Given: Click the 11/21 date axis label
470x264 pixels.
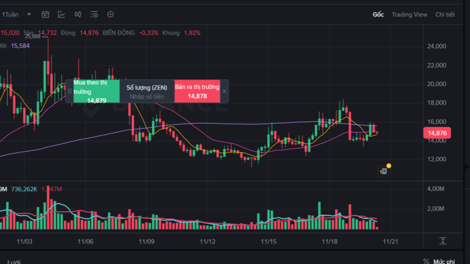Looking at the screenshot, I should 390,242.
